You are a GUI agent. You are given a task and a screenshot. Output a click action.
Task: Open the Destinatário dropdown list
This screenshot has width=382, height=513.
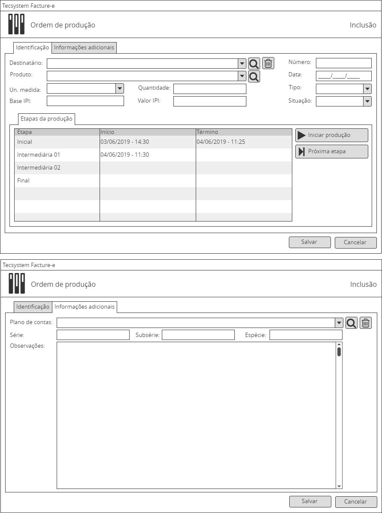pyautogui.click(x=242, y=64)
